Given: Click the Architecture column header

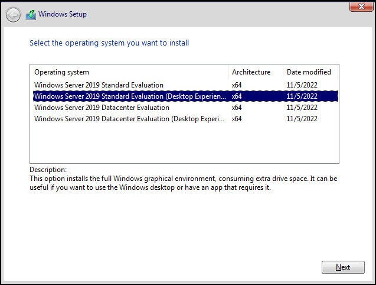Looking at the screenshot, I should 256,72.
